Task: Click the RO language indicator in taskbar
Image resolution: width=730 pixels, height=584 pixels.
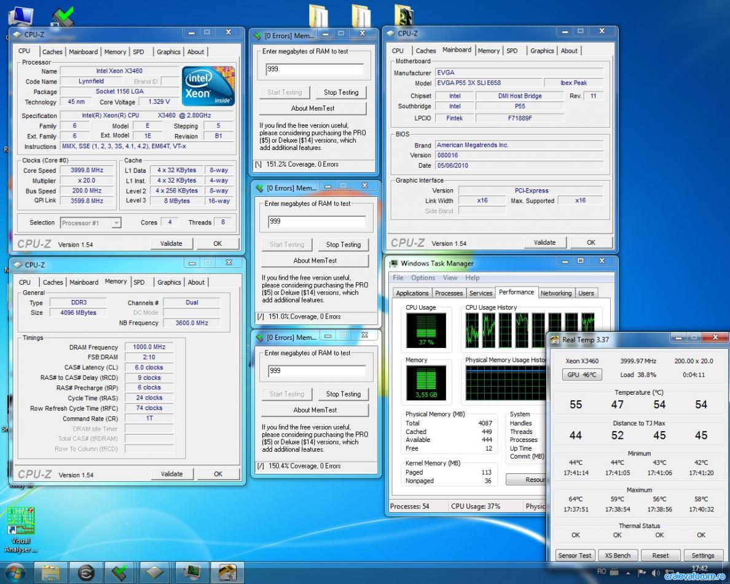Action: (x=602, y=572)
